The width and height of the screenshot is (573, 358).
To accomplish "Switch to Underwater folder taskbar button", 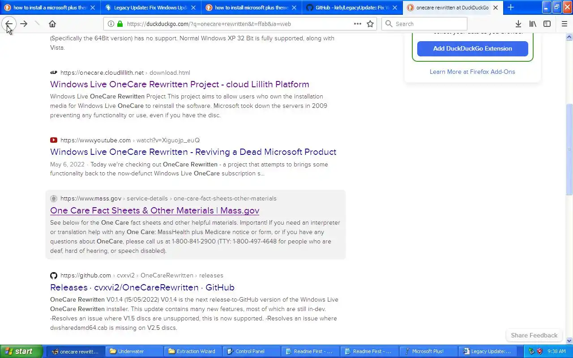I will (x=133, y=351).
